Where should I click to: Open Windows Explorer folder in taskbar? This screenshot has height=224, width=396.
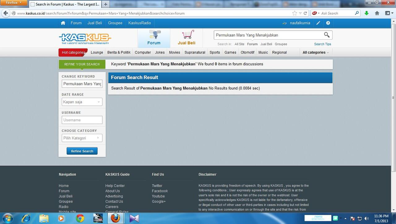[x=44, y=218]
